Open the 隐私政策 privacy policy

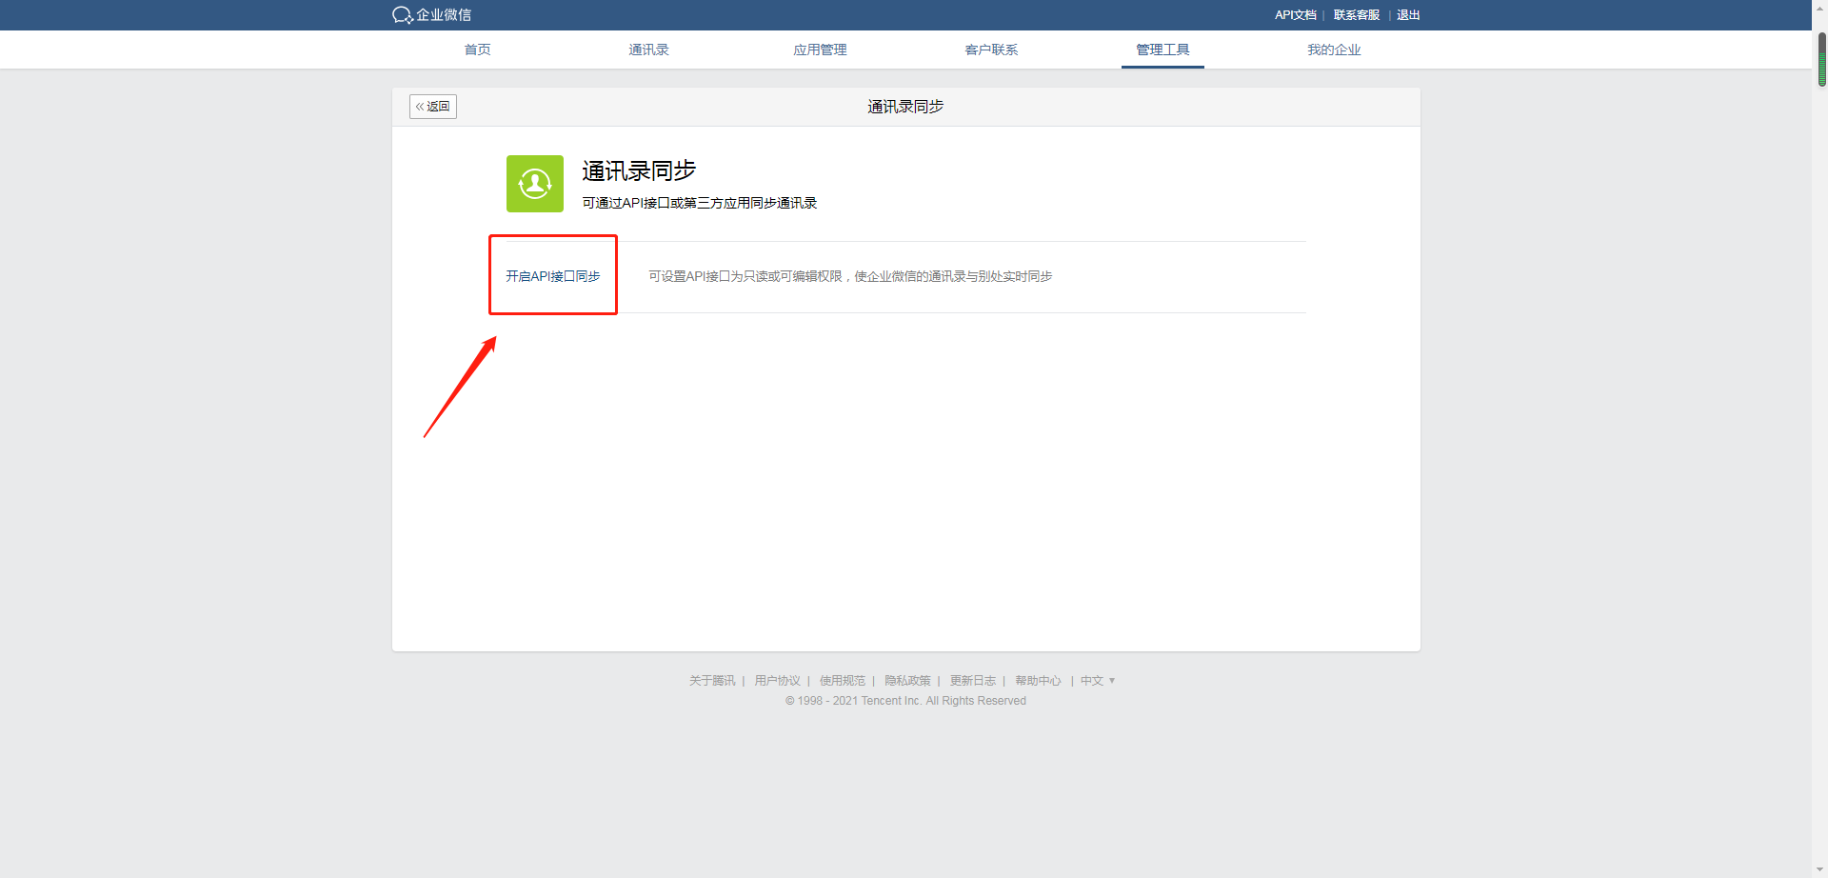[906, 680]
